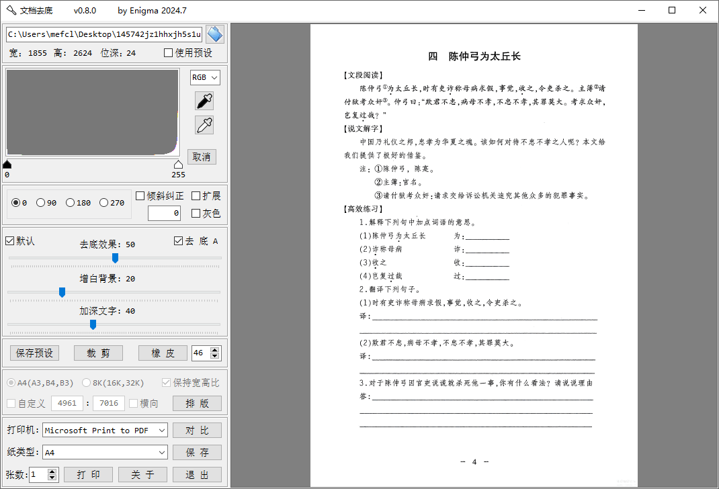719x489 pixels.
Task: Click the 保存预设 save preset button
Action: pos(34,353)
